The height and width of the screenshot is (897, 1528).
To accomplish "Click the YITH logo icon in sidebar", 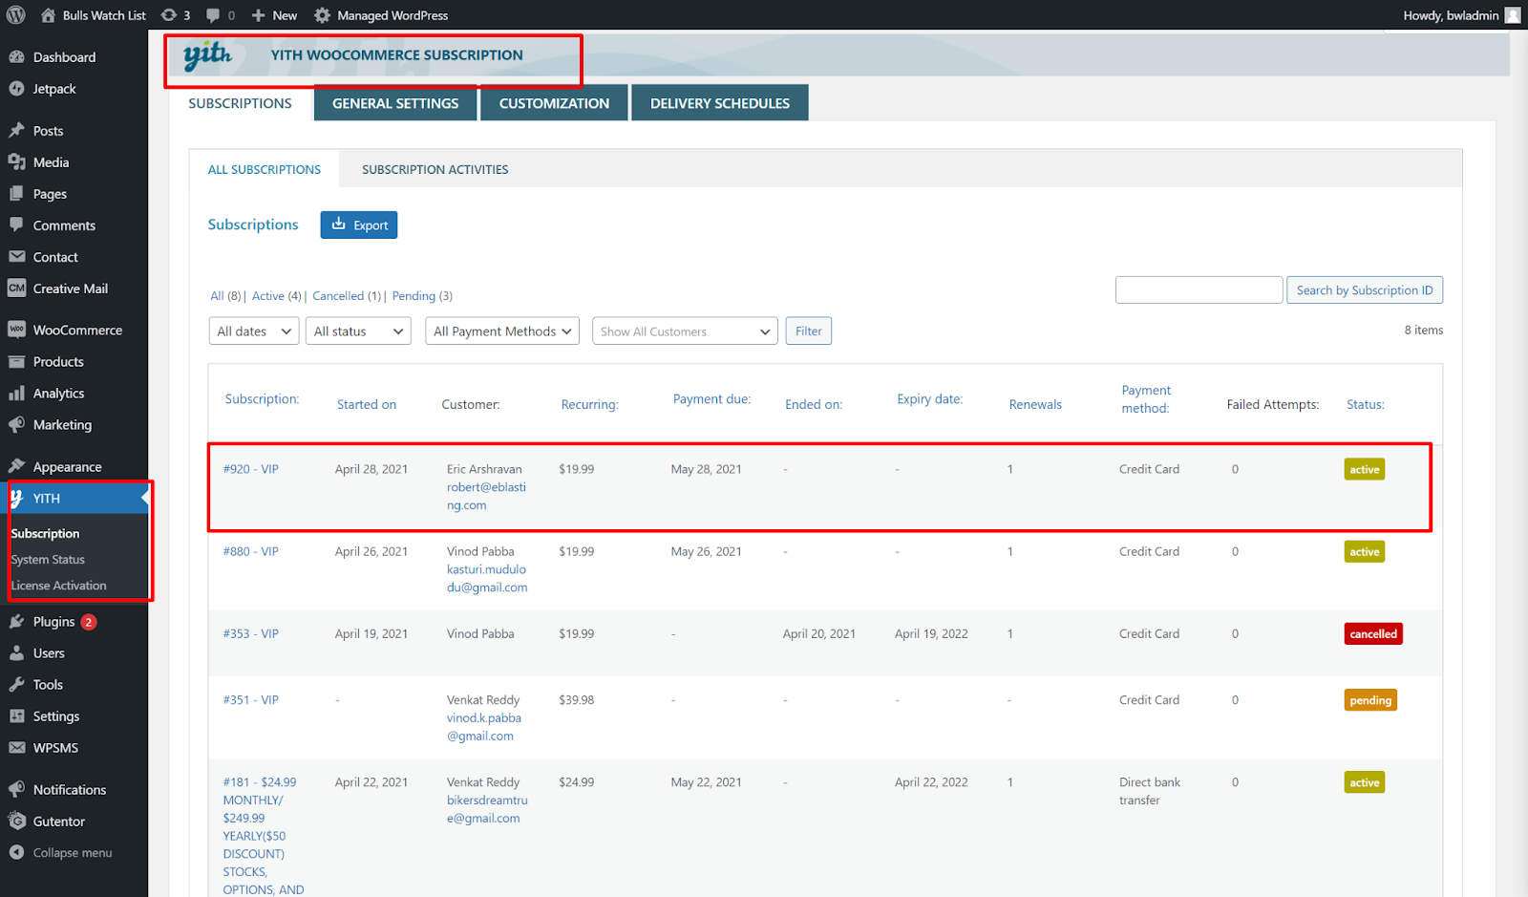I will point(16,499).
